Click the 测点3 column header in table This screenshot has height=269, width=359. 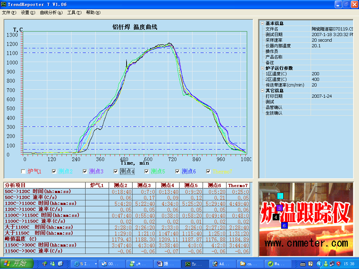click(x=144, y=185)
